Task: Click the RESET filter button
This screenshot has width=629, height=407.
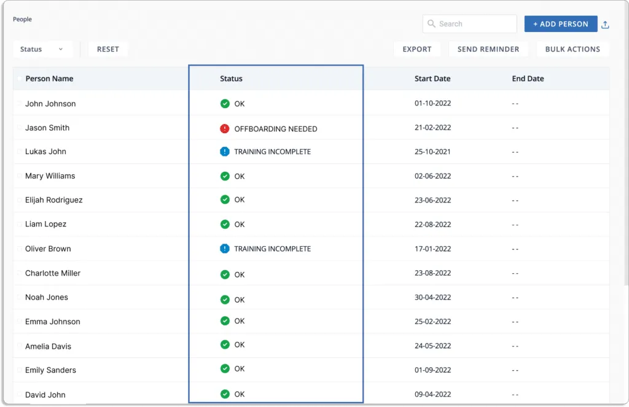Action: (108, 48)
